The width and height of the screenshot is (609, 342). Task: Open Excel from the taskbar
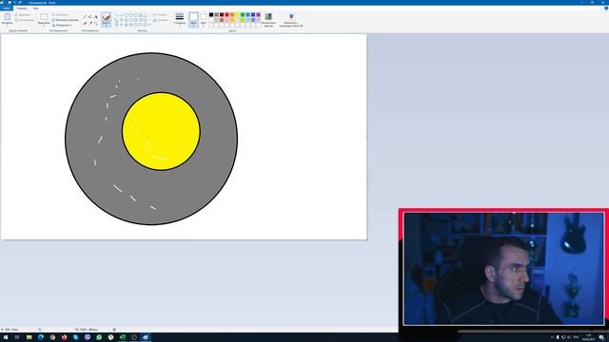coord(123,337)
